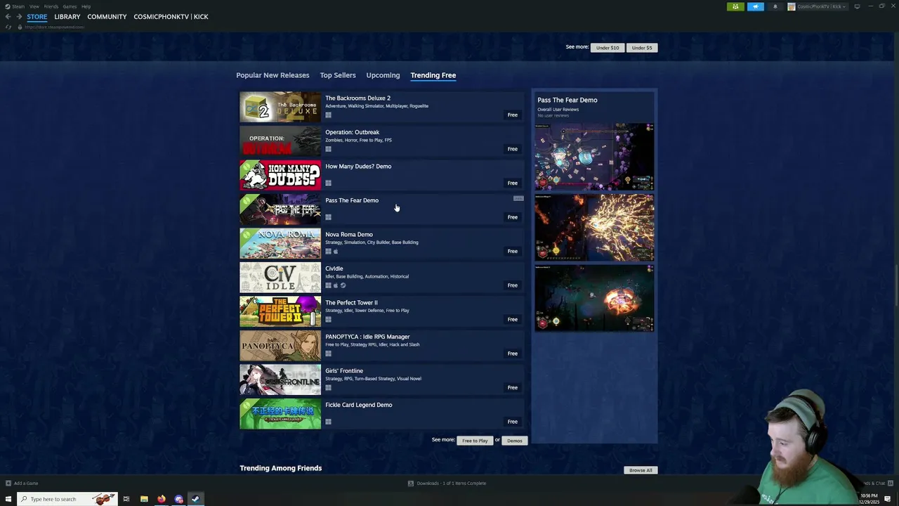The height and width of the screenshot is (506, 899).
Task: Select the Upcoming tab
Action: click(x=383, y=75)
